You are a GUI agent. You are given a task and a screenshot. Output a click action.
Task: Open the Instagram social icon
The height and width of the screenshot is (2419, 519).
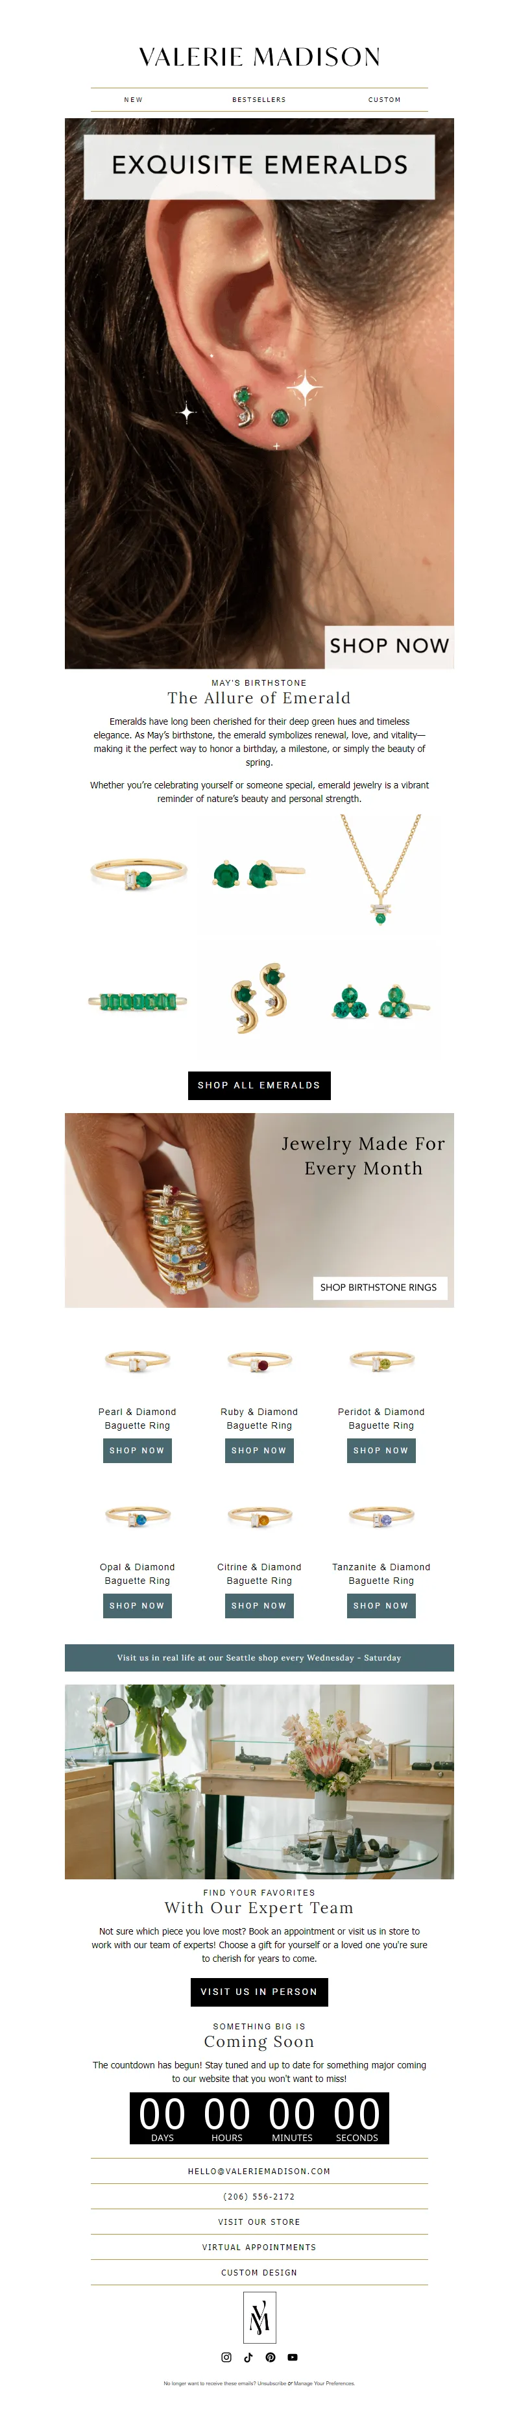[226, 2356]
